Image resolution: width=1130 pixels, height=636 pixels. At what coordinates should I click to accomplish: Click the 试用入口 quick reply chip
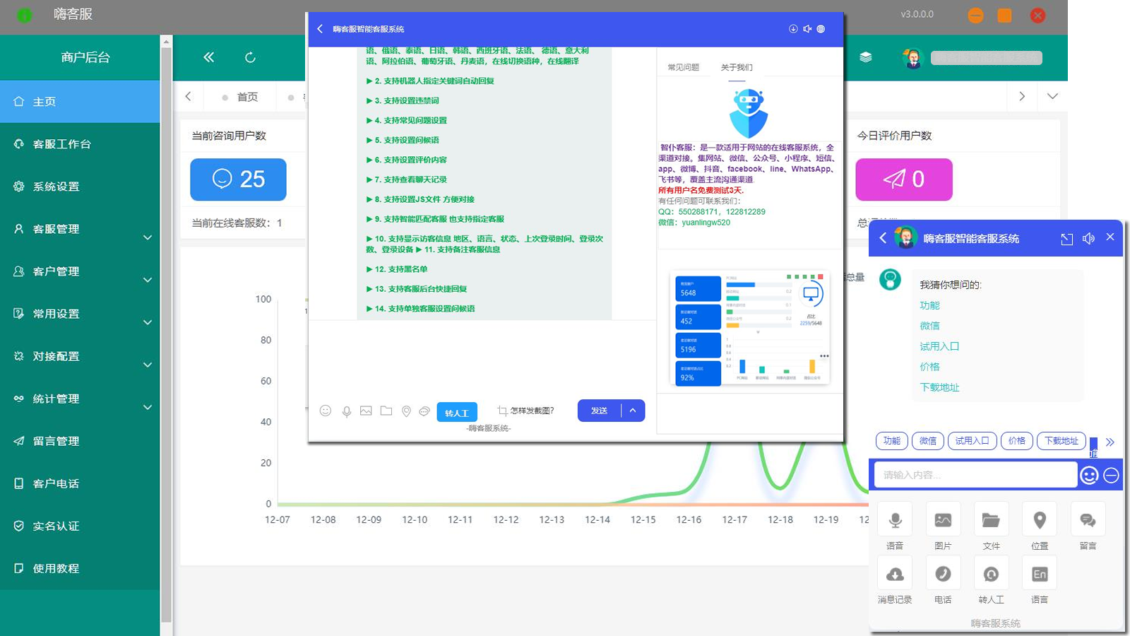click(973, 441)
